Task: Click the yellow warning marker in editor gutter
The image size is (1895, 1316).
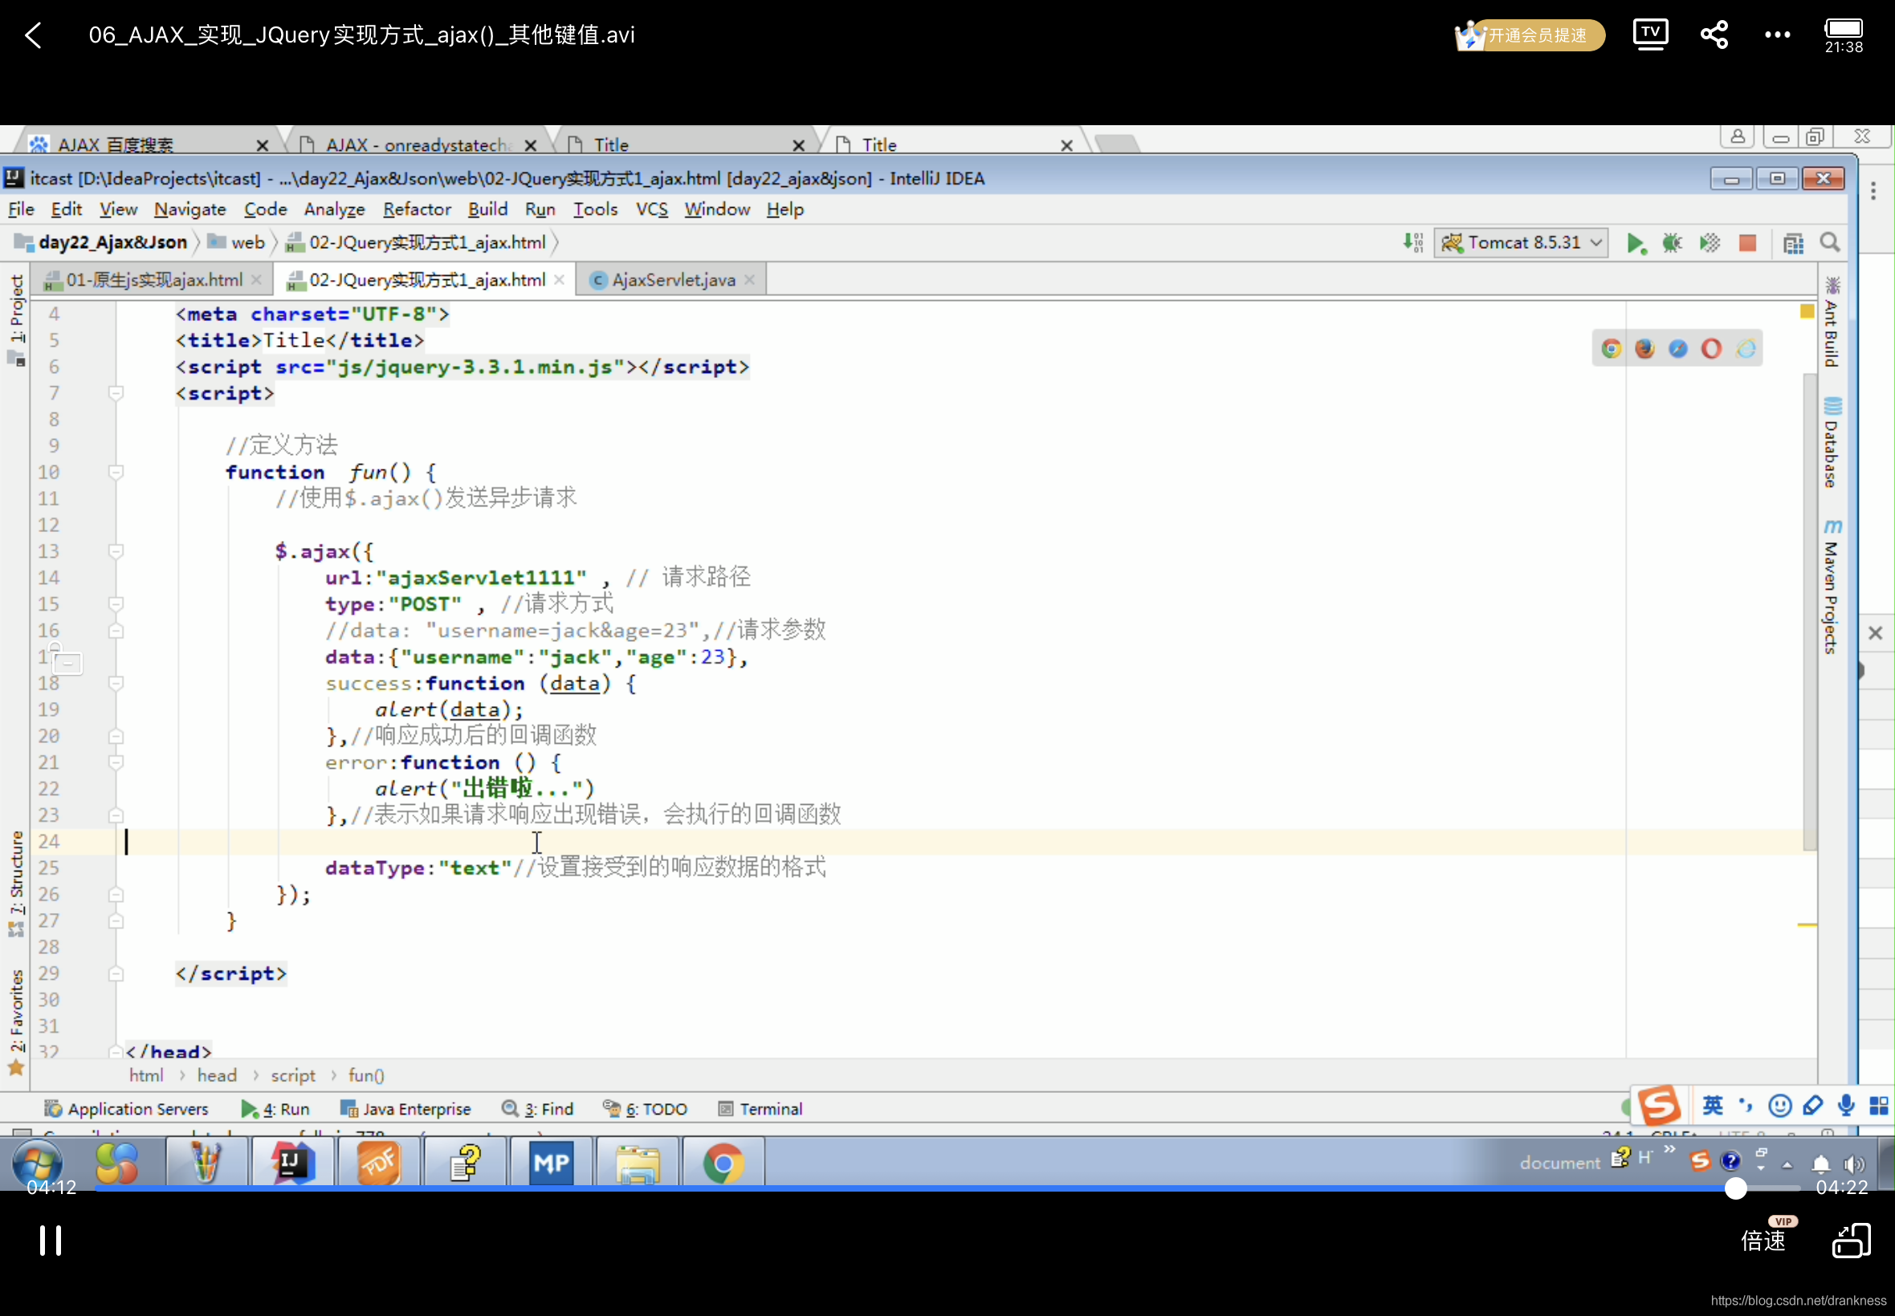Action: point(1807,311)
